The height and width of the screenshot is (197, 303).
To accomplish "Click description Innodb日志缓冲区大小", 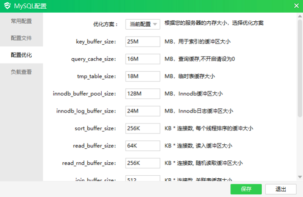I will (206, 111).
